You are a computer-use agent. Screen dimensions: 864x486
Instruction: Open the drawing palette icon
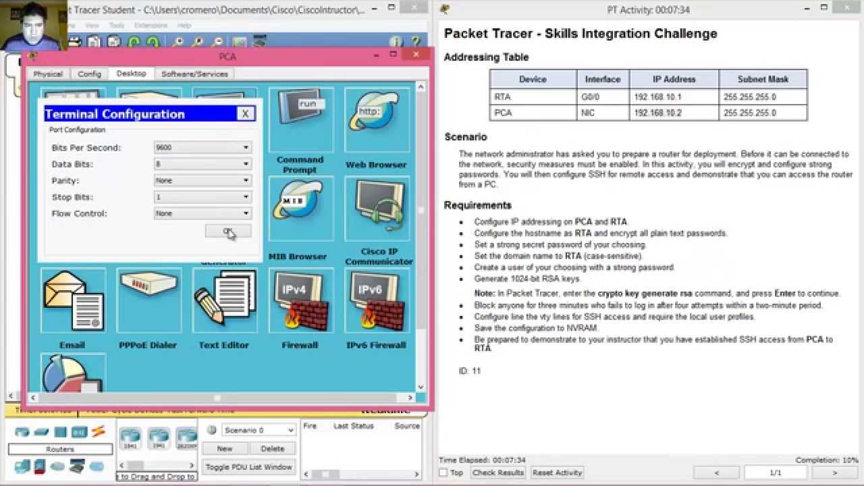(240, 42)
